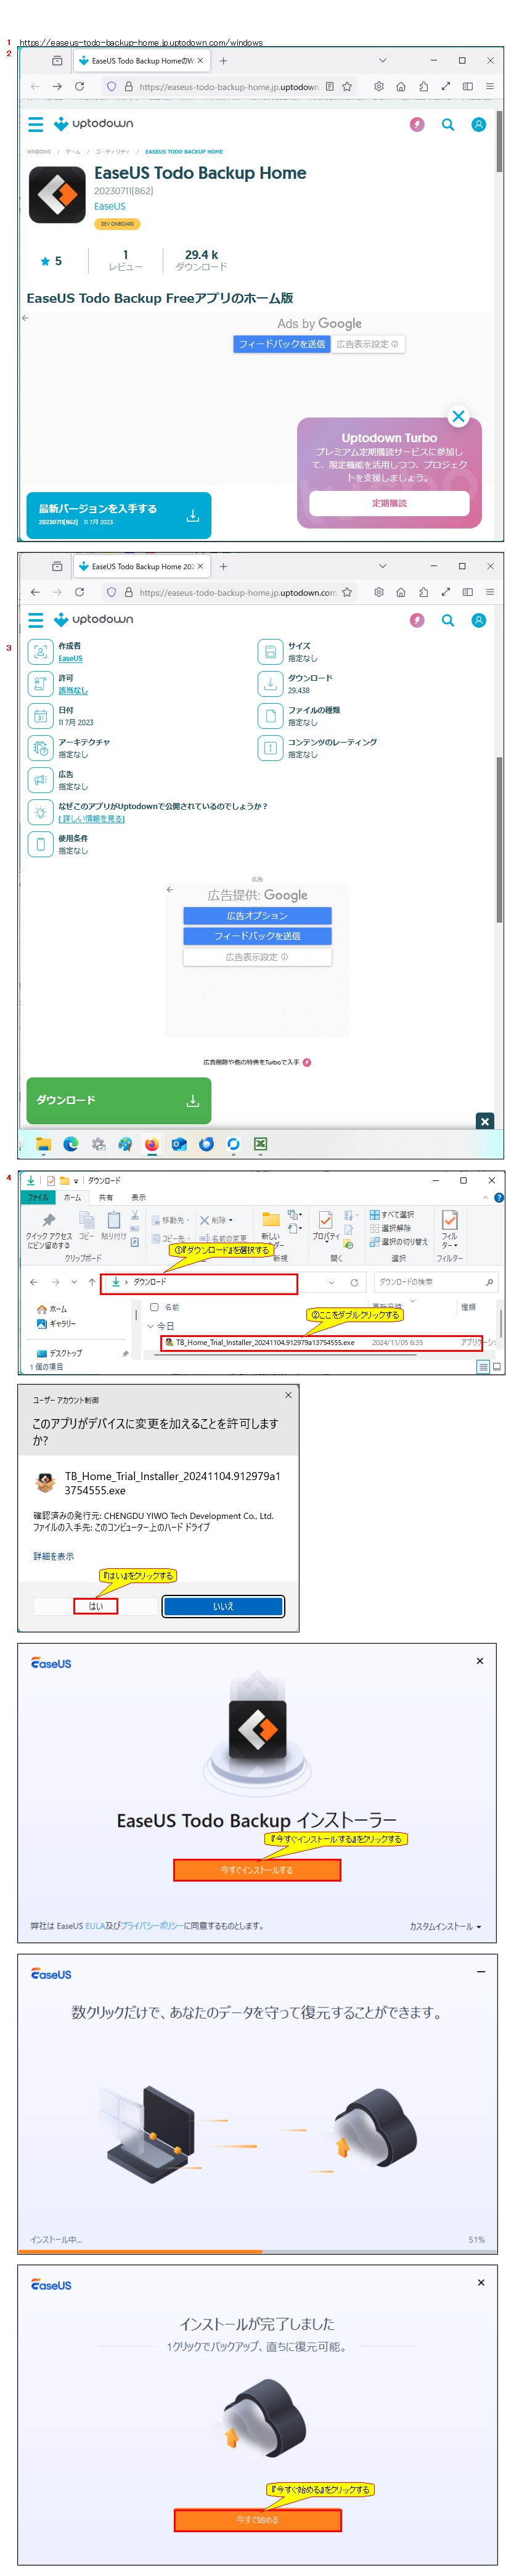The height and width of the screenshot is (2576, 506).
Task: Go to Firefox home in the first browser window
Action: point(401,87)
